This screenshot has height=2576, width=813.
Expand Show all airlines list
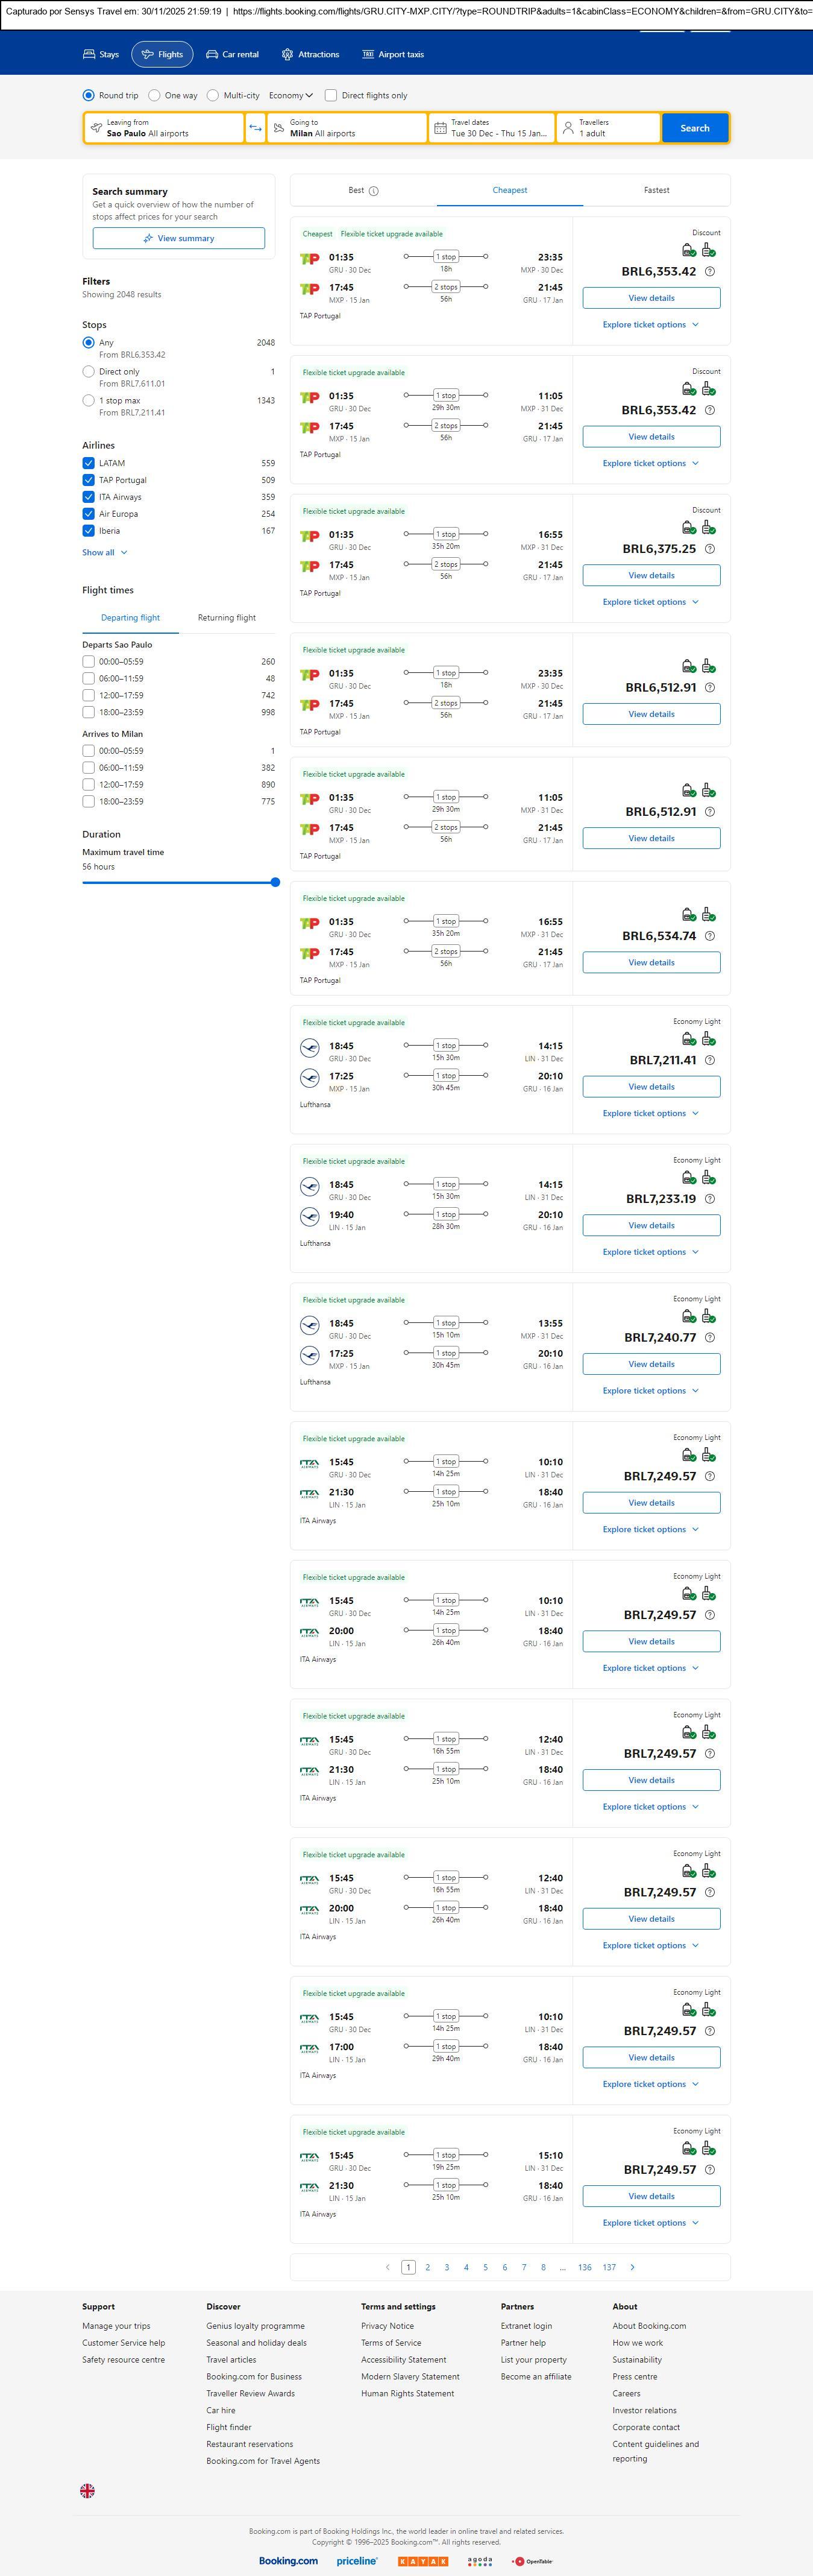105,552
